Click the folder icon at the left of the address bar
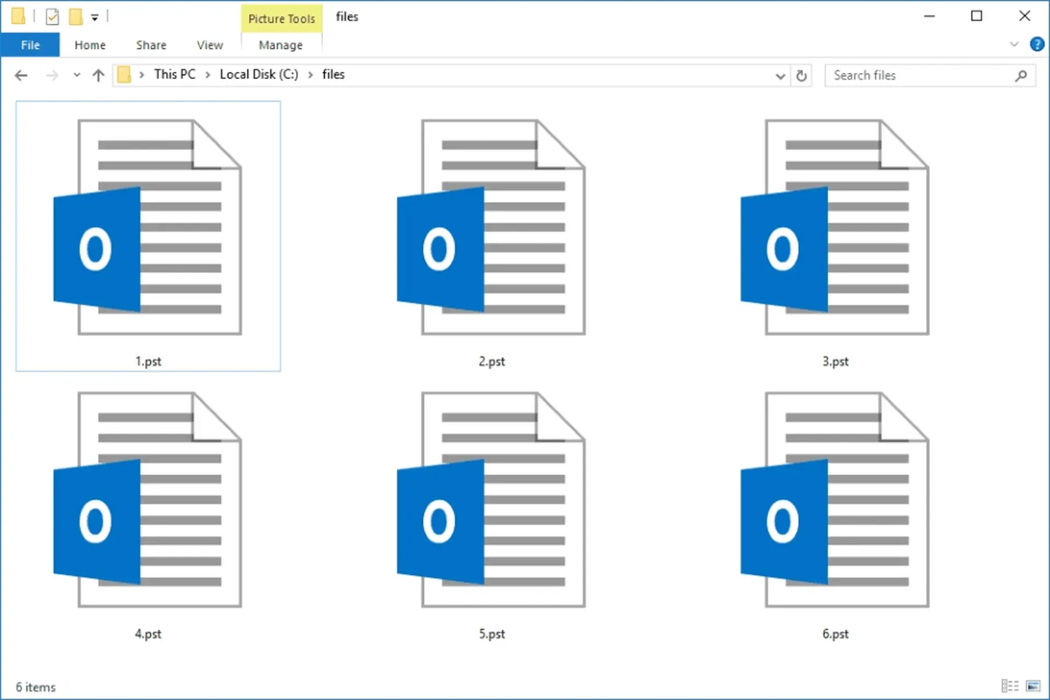The image size is (1050, 700). click(124, 74)
